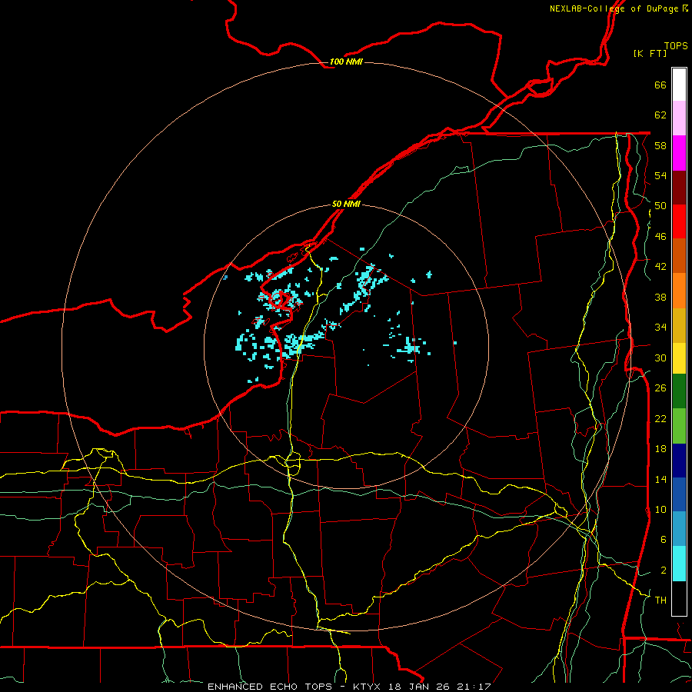692x692 pixels.
Task: Click the navy blue swatch near 18
Action: (679, 461)
